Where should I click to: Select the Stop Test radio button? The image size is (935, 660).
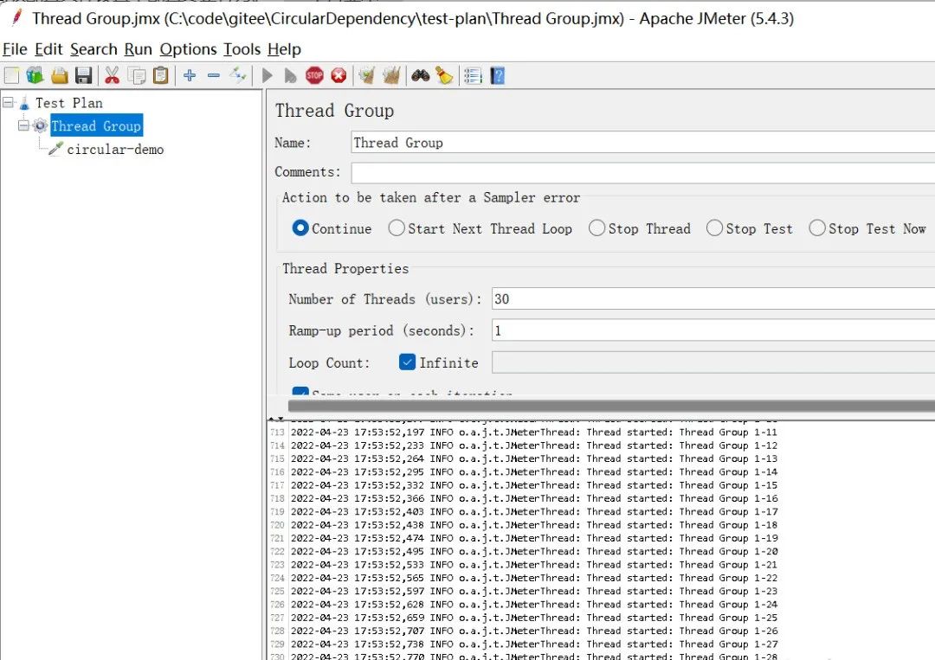pyautogui.click(x=714, y=228)
